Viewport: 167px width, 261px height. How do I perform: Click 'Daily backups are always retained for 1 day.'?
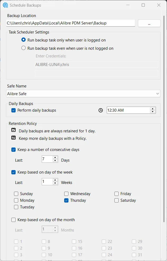57,131
